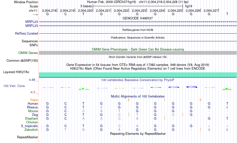Click the RepeatMasker track label
The width and height of the screenshot is (237, 143).
pyautogui.click(x=27, y=137)
